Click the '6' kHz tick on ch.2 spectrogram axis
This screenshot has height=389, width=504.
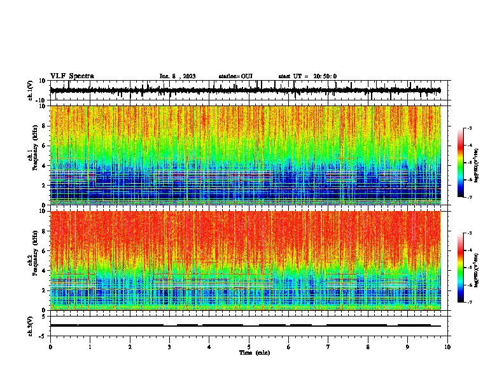pos(44,250)
